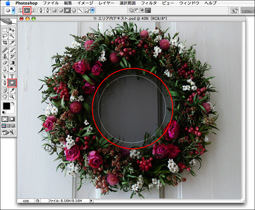Open the status bar info arrow menu
Viewport: 255px width, 210px height.
click(x=91, y=201)
